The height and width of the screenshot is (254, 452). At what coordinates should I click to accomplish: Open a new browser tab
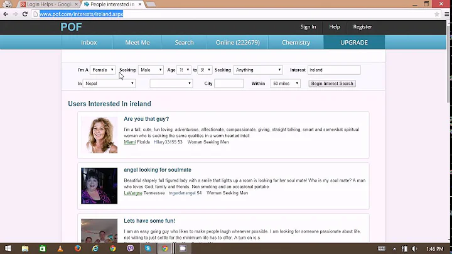tap(151, 4)
